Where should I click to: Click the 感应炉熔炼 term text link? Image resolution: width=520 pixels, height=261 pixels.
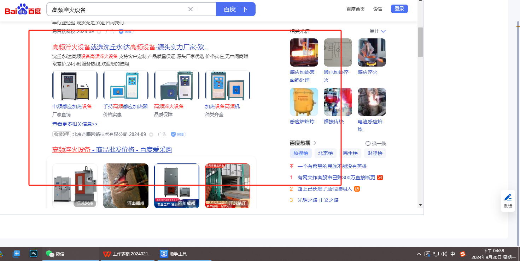click(302, 122)
